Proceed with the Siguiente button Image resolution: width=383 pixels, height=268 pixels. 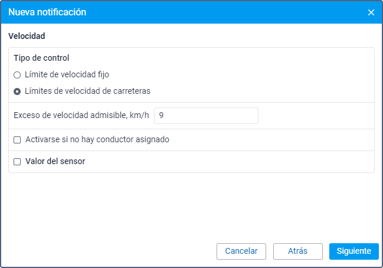point(353,251)
